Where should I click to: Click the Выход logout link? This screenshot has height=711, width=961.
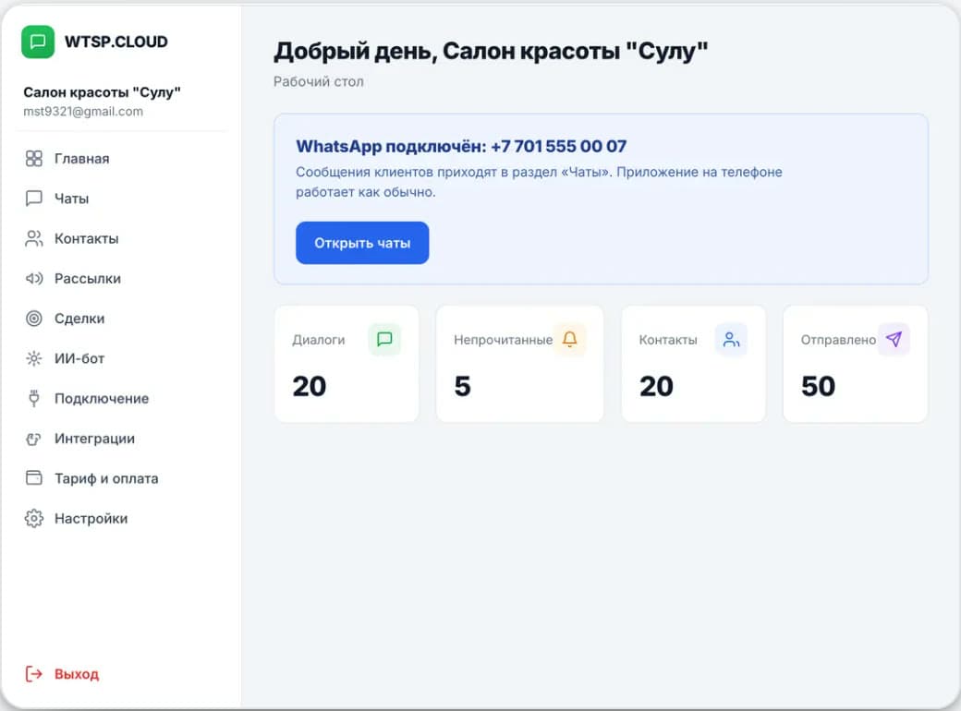click(x=77, y=674)
